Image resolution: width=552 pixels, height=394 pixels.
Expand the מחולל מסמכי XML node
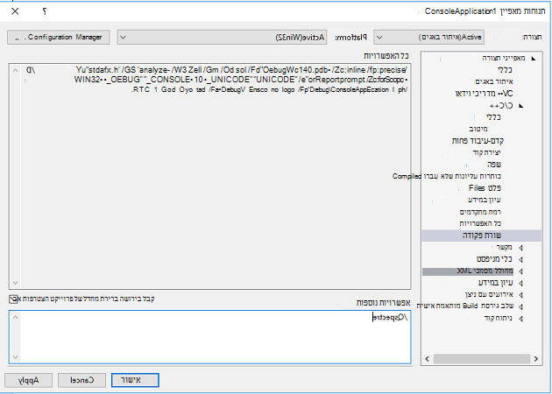520,271
